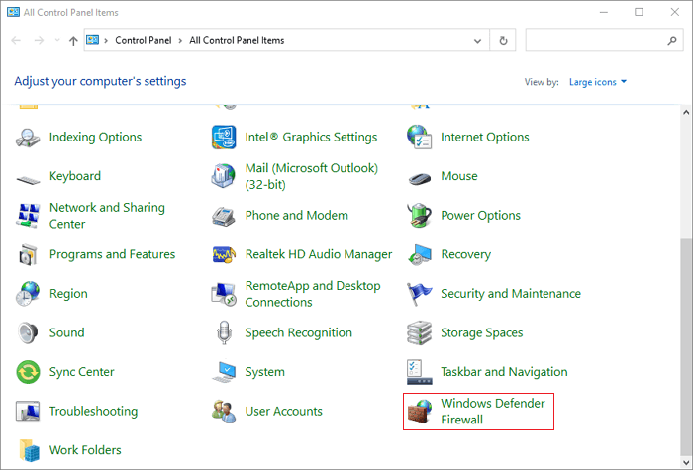This screenshot has height=470, width=693.
Task: Click the System text link
Action: pyautogui.click(x=264, y=372)
